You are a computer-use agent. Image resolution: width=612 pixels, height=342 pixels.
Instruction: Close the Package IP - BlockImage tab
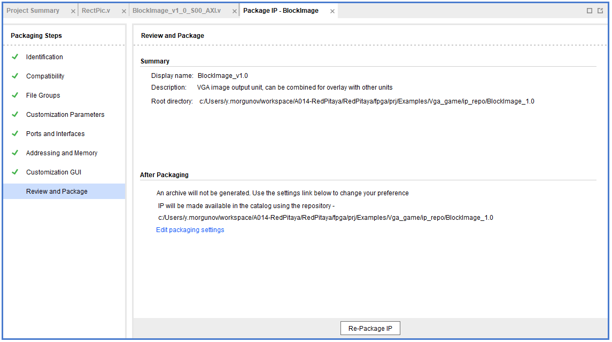(x=332, y=11)
